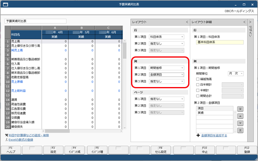The image size is (258, 161).
Task: Click the 4月 column header cell
Action: (x=55, y=32)
